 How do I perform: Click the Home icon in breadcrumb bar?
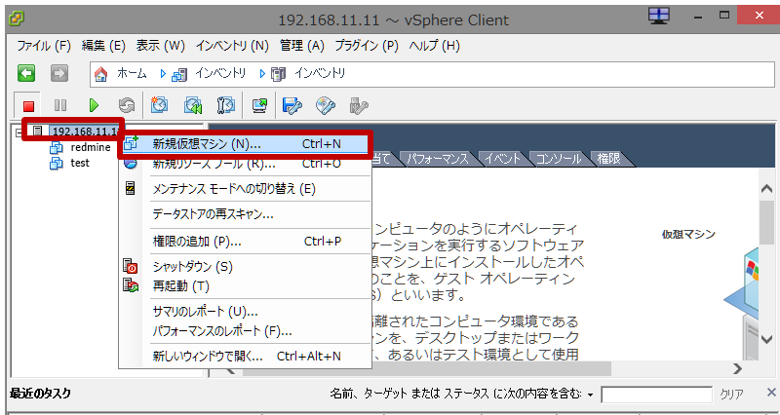coord(101,75)
